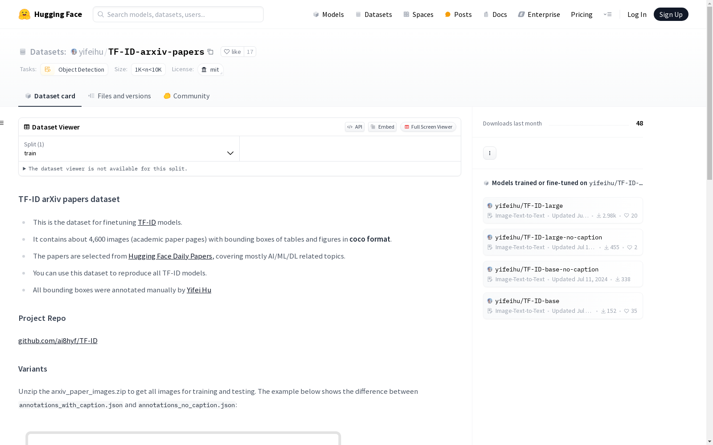
Task: Open the github.com/ai8hyf/TF-ID repo link
Action: 58,340
